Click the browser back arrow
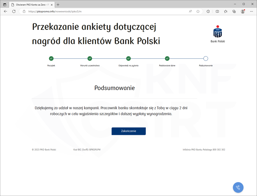 (x=5, y=11)
